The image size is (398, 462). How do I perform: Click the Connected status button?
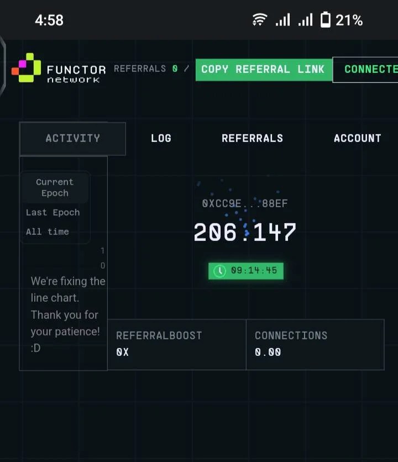365,70
